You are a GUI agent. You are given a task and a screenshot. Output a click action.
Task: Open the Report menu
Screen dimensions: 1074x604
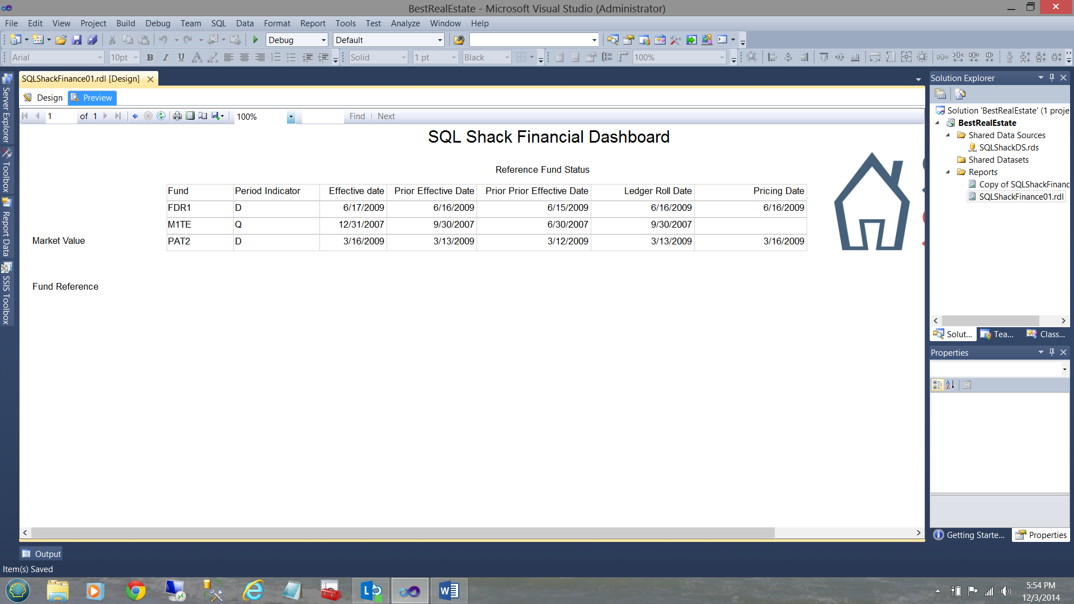tap(312, 23)
